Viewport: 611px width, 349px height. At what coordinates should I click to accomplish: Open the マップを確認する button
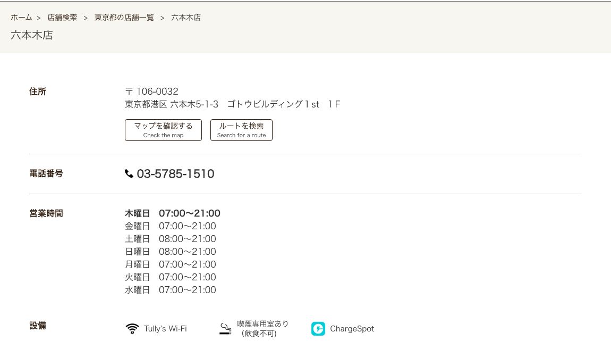pos(163,130)
